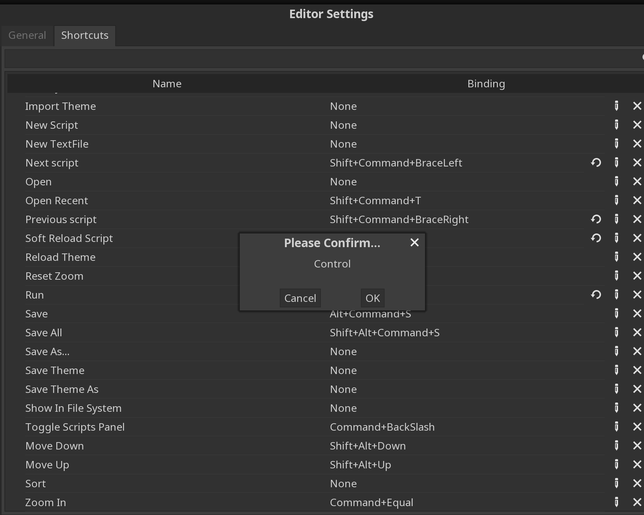Screen dimensions: 644x515
Task: Clear the Import Theme binding
Action: pos(637,106)
